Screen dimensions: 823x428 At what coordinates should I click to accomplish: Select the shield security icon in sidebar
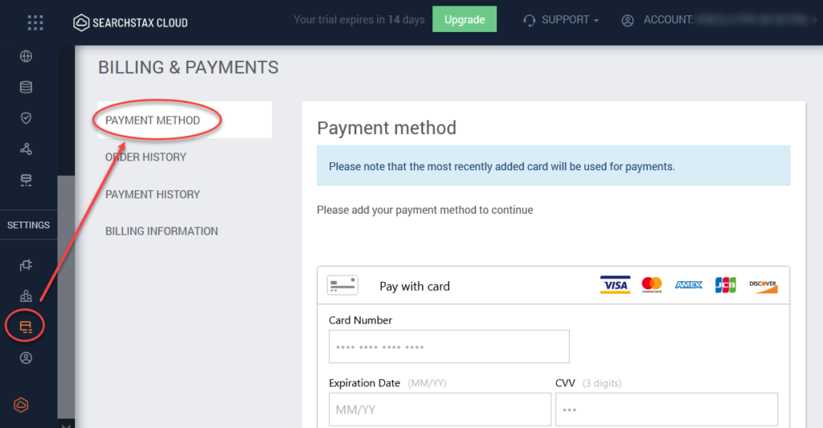[26, 118]
